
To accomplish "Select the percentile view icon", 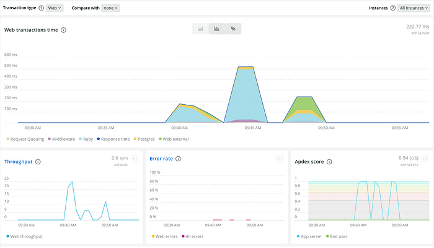I will coord(233,29).
